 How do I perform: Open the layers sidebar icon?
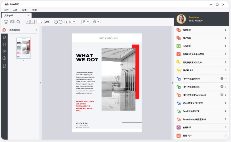point(4,37)
